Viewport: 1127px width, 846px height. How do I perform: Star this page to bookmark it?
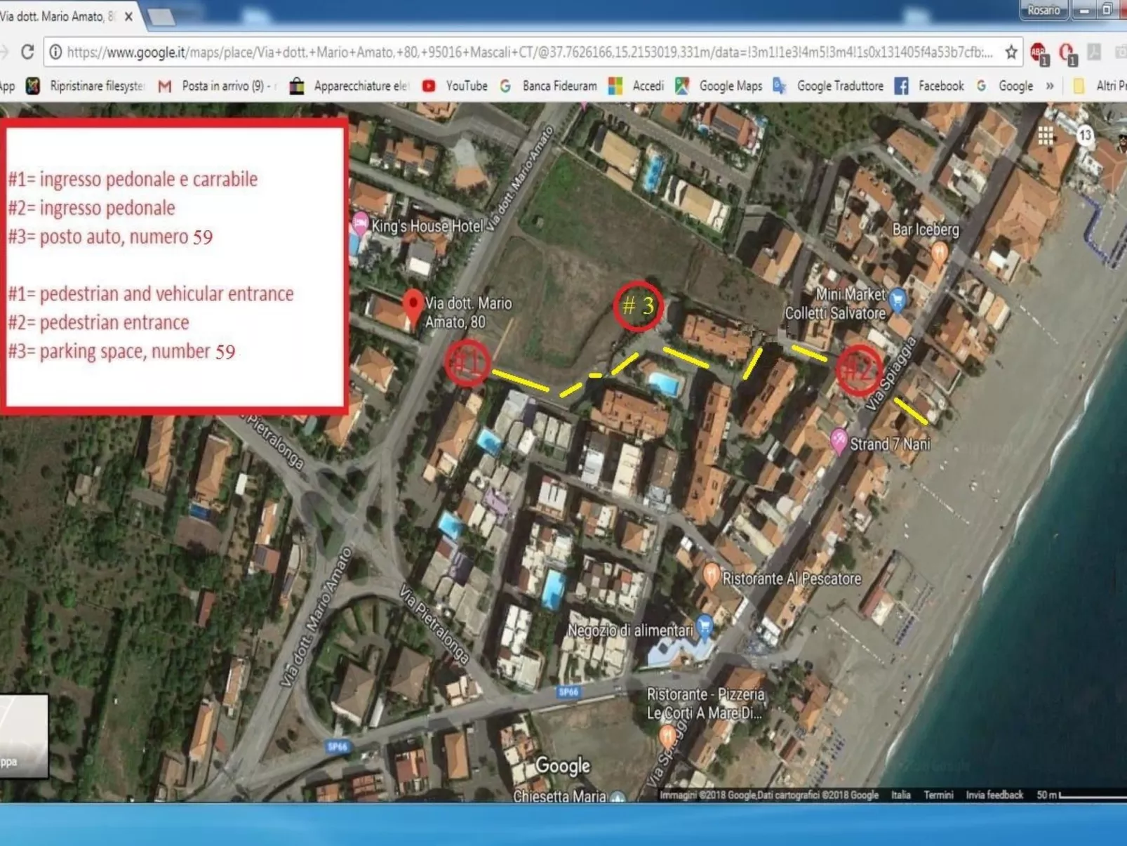click(1011, 51)
